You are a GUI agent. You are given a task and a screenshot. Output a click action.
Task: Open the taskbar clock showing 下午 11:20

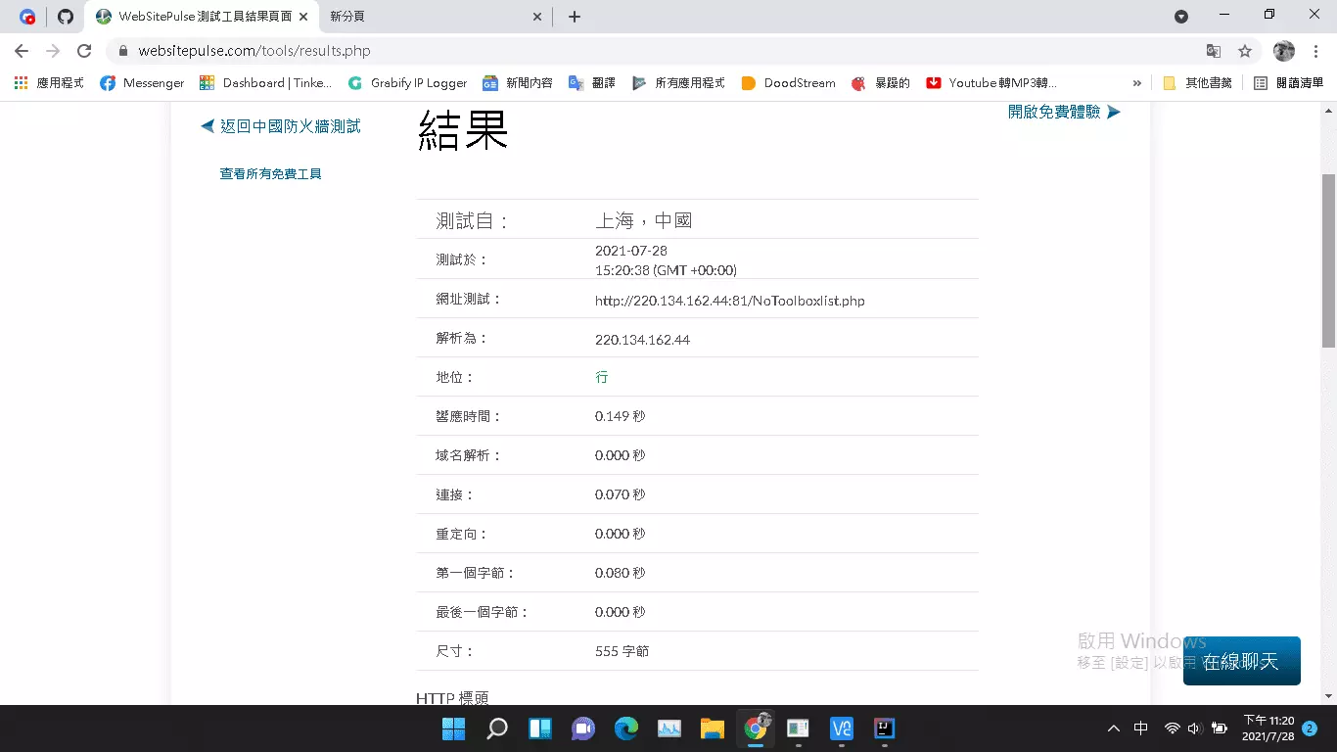pos(1268,728)
